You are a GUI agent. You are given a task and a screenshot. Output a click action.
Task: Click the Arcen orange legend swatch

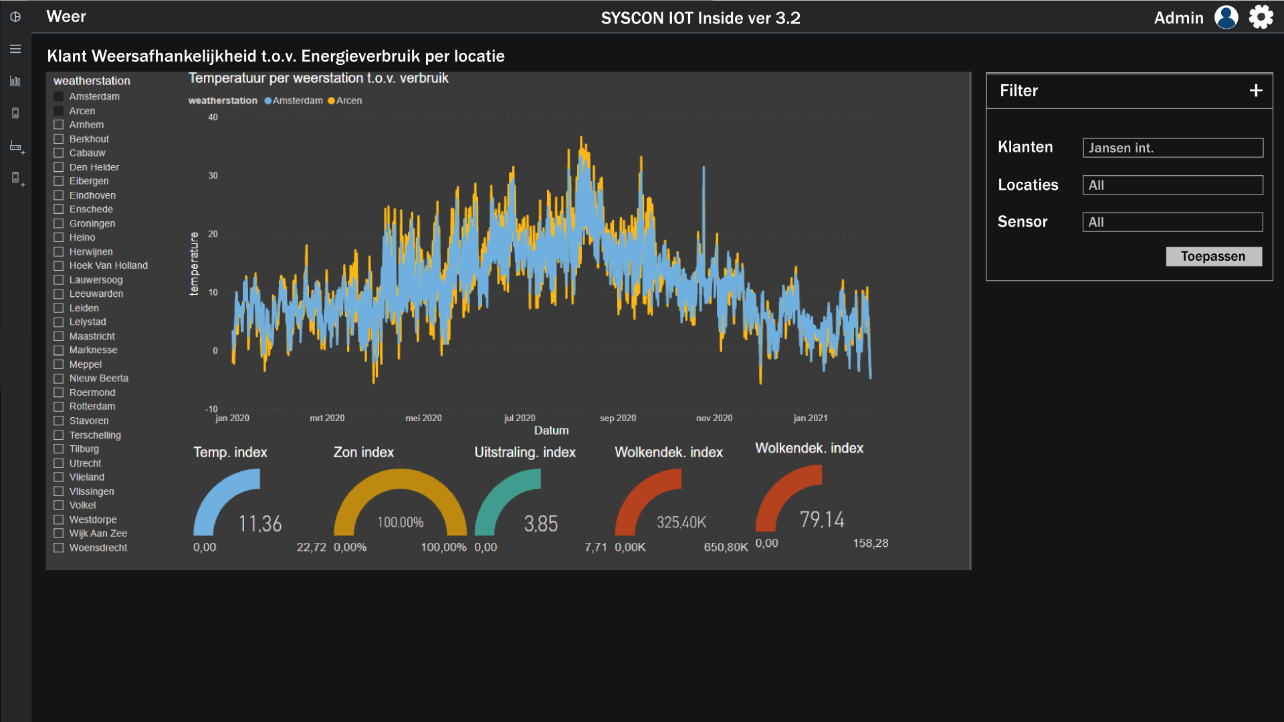pyautogui.click(x=331, y=101)
